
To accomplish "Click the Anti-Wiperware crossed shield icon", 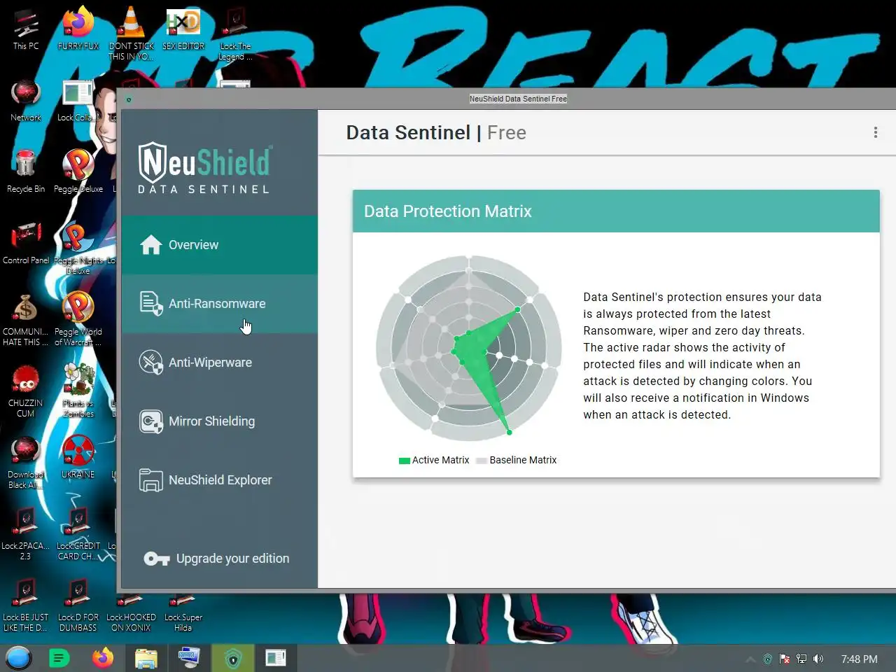I will [151, 363].
